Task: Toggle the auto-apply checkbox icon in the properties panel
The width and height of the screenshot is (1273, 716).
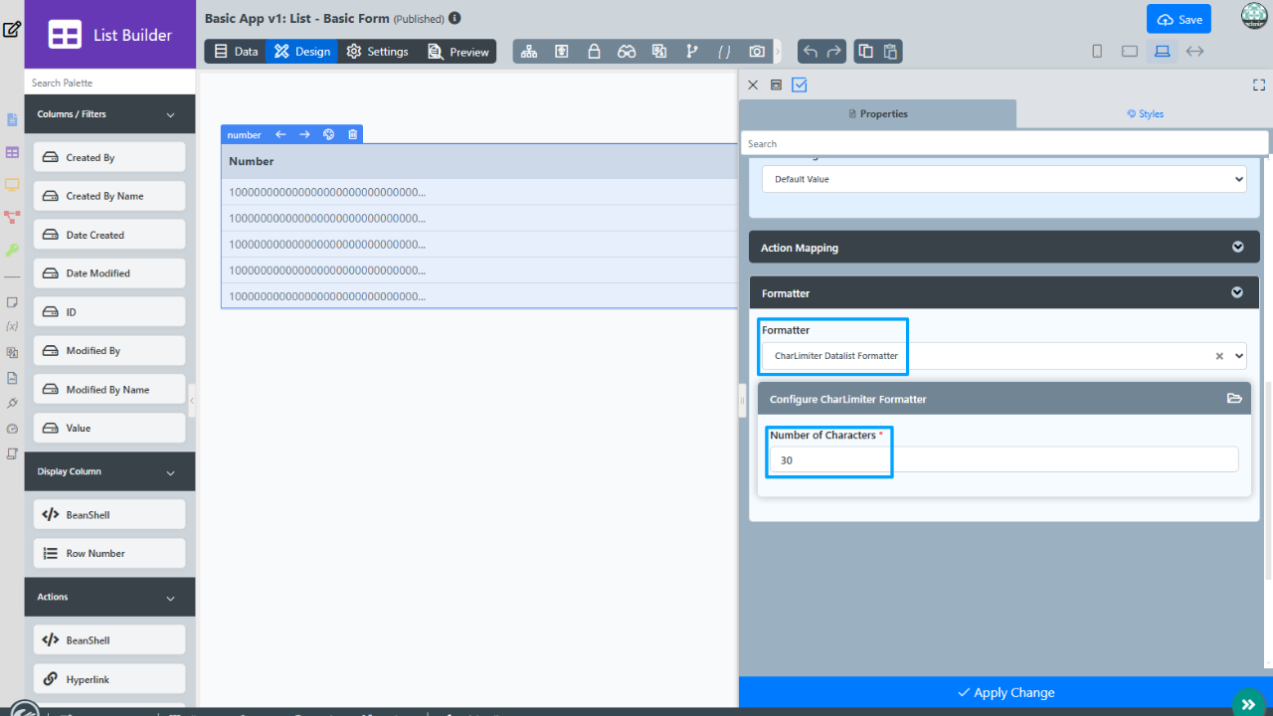Action: click(800, 86)
